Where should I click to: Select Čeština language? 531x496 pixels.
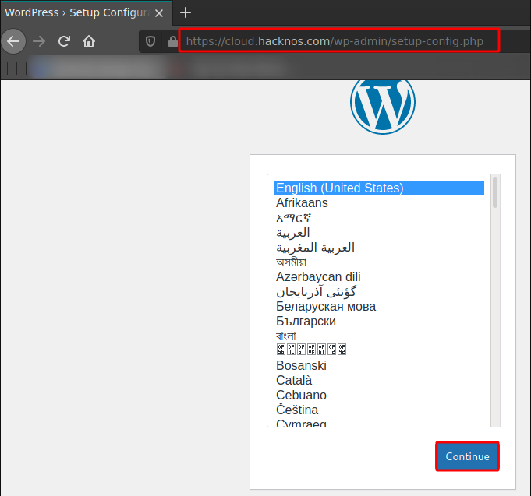click(379, 410)
